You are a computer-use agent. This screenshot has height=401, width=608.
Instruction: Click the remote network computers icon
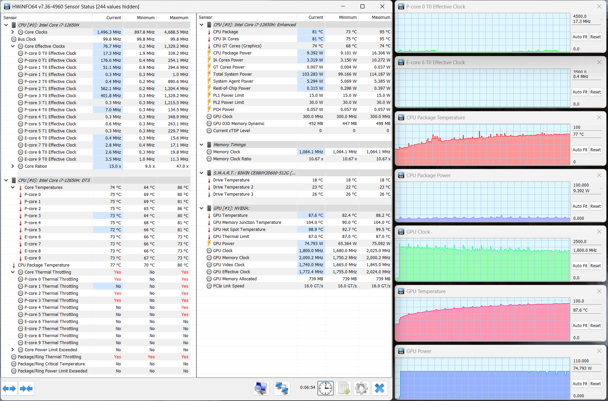click(x=282, y=388)
